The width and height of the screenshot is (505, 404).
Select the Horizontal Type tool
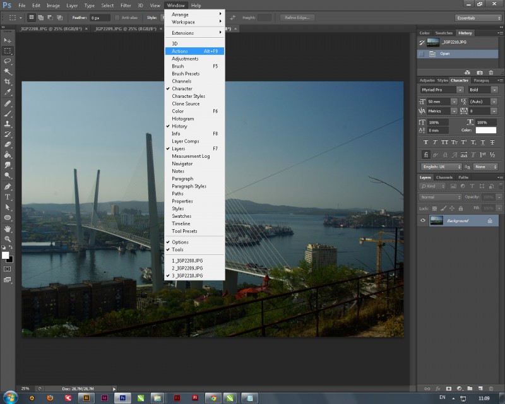8,197
